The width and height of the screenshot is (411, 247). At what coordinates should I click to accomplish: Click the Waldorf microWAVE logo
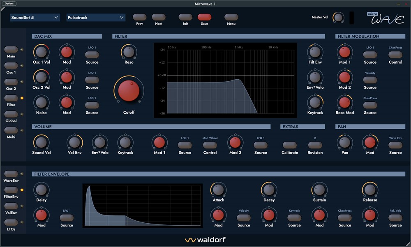click(x=385, y=18)
